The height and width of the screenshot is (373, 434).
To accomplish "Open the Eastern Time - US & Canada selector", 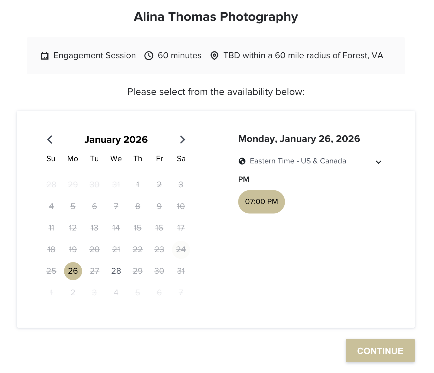I will [x=298, y=161].
